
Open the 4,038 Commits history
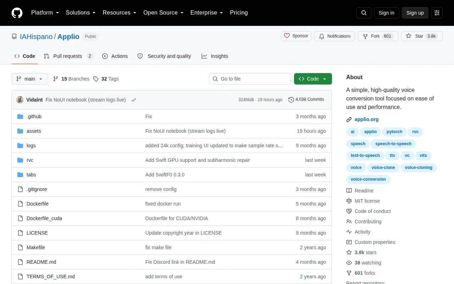pyautogui.click(x=306, y=100)
